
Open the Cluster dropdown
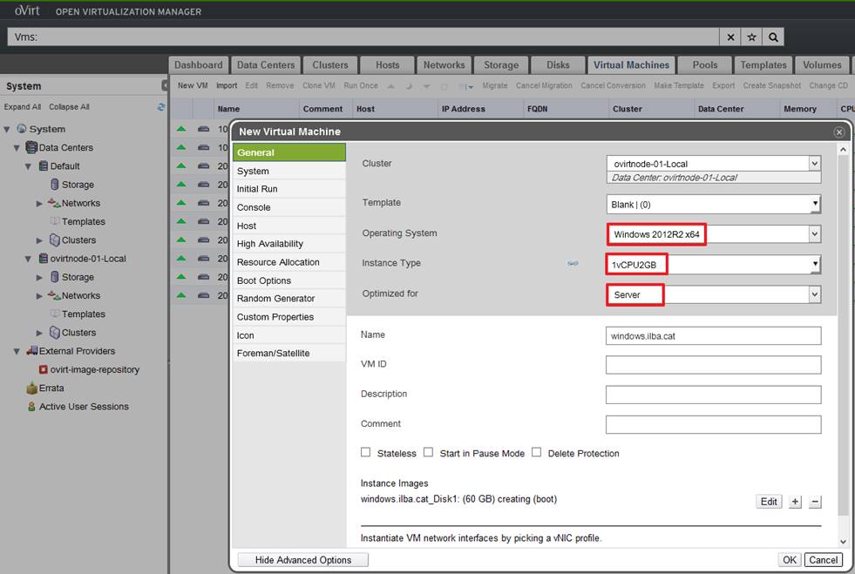coord(814,164)
